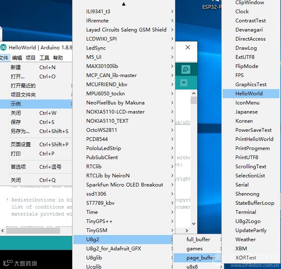Choose 另存为... in the file menu
The width and height of the screenshot is (281, 269).
coord(36,131)
